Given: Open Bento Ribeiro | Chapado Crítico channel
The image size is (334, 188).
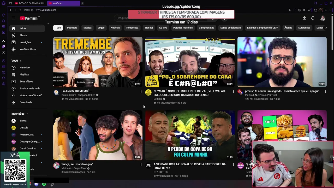Looking at the screenshot, I should coord(78,95).
